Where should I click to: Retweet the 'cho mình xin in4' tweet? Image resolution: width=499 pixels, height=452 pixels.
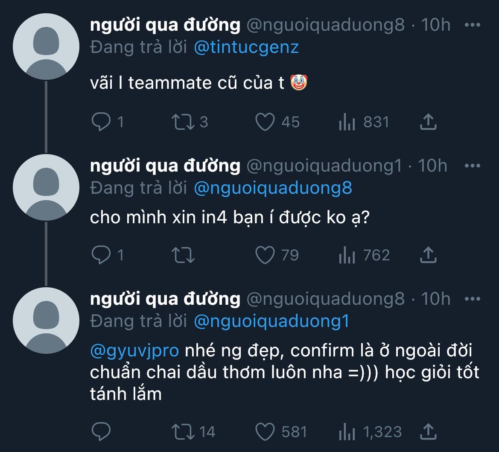coord(183,255)
